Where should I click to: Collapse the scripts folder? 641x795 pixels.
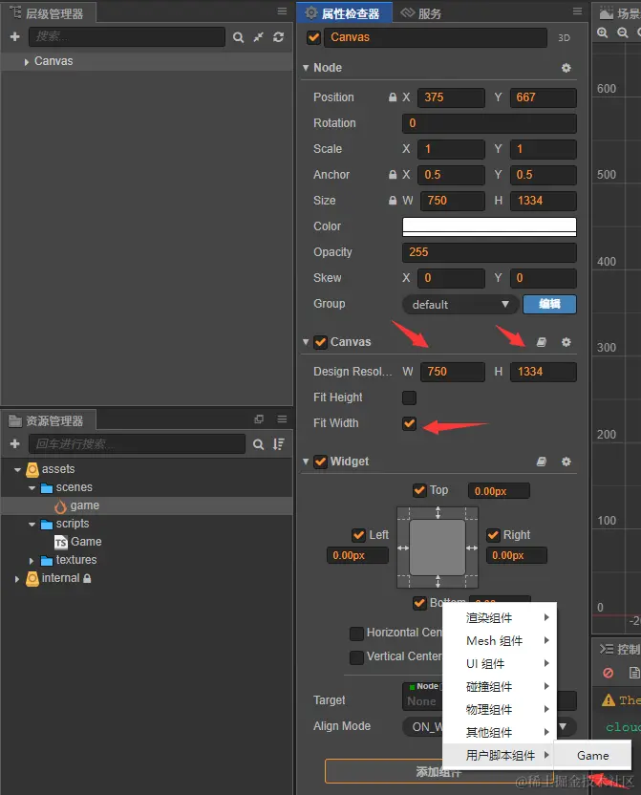[32, 525]
